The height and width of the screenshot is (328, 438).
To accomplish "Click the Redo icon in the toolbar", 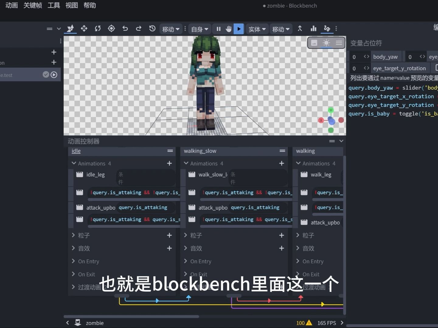I will pos(138,28).
